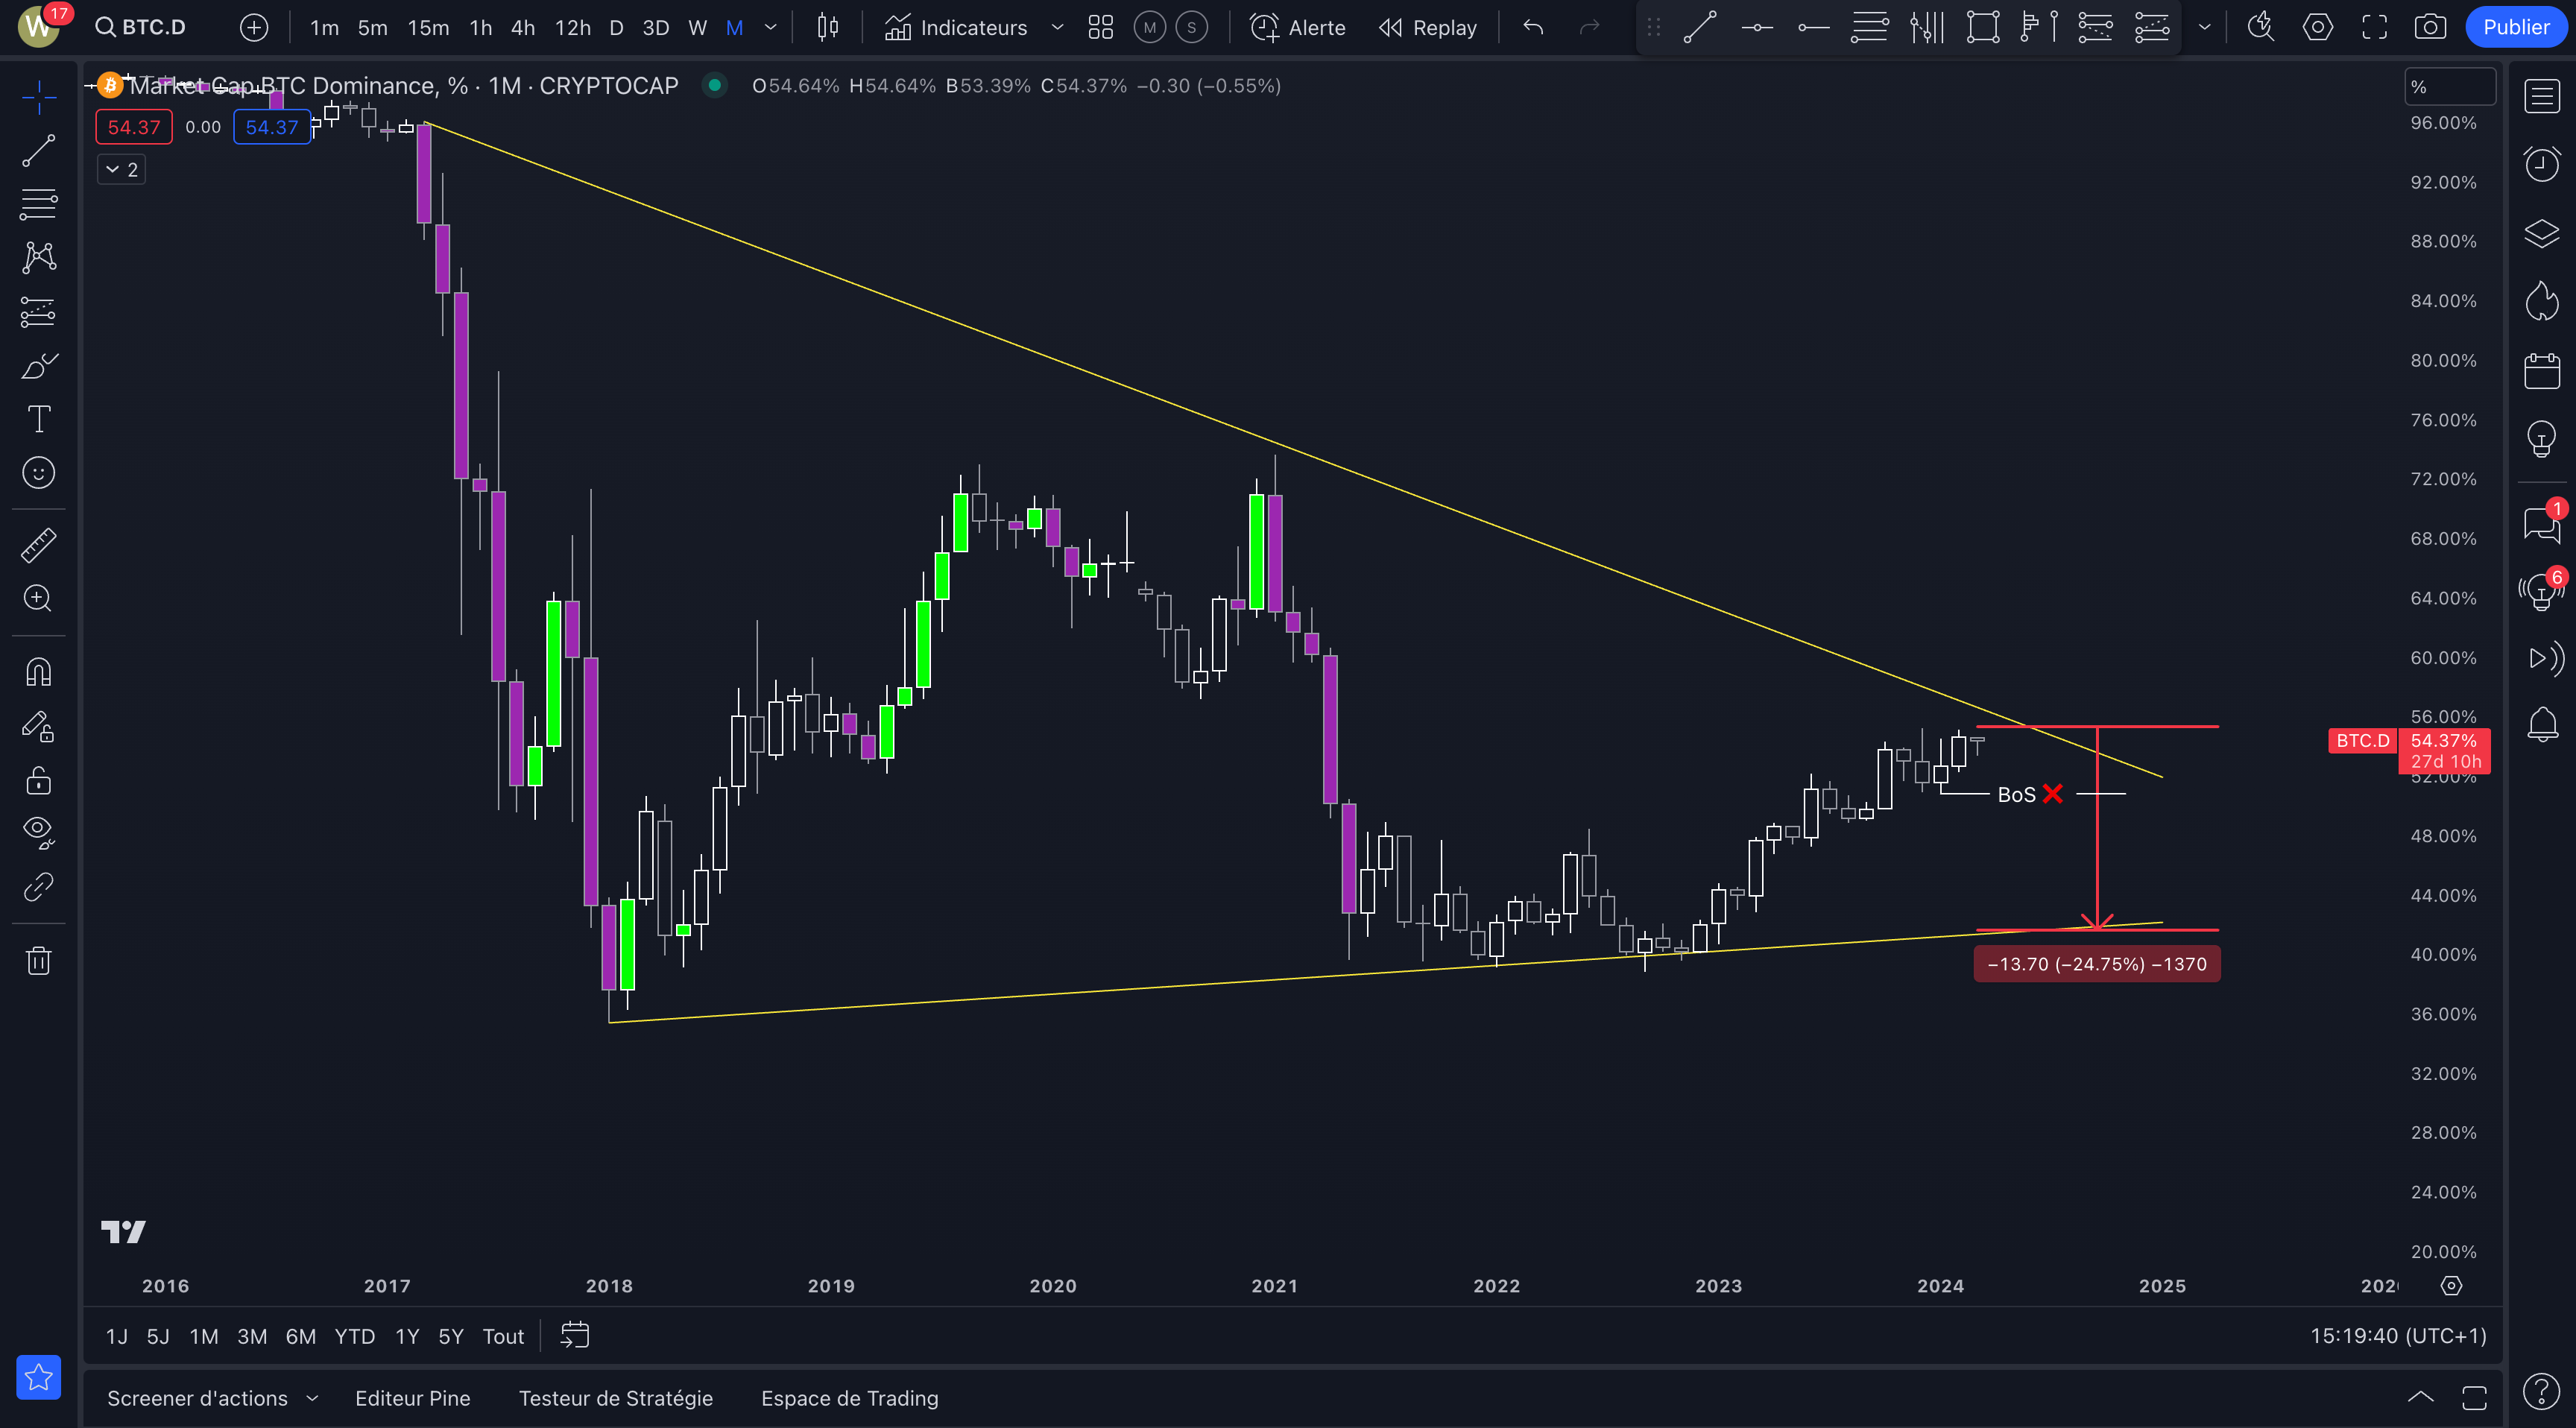Add symbol with the plus icon
The height and width of the screenshot is (1428, 2576).
point(254,27)
